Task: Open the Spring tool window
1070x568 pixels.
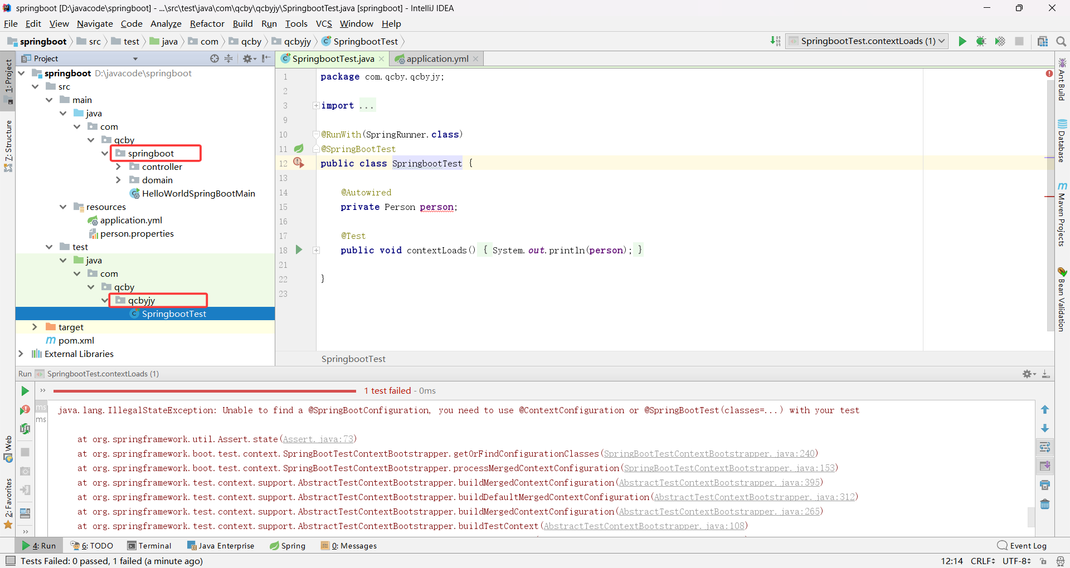Action: point(288,546)
